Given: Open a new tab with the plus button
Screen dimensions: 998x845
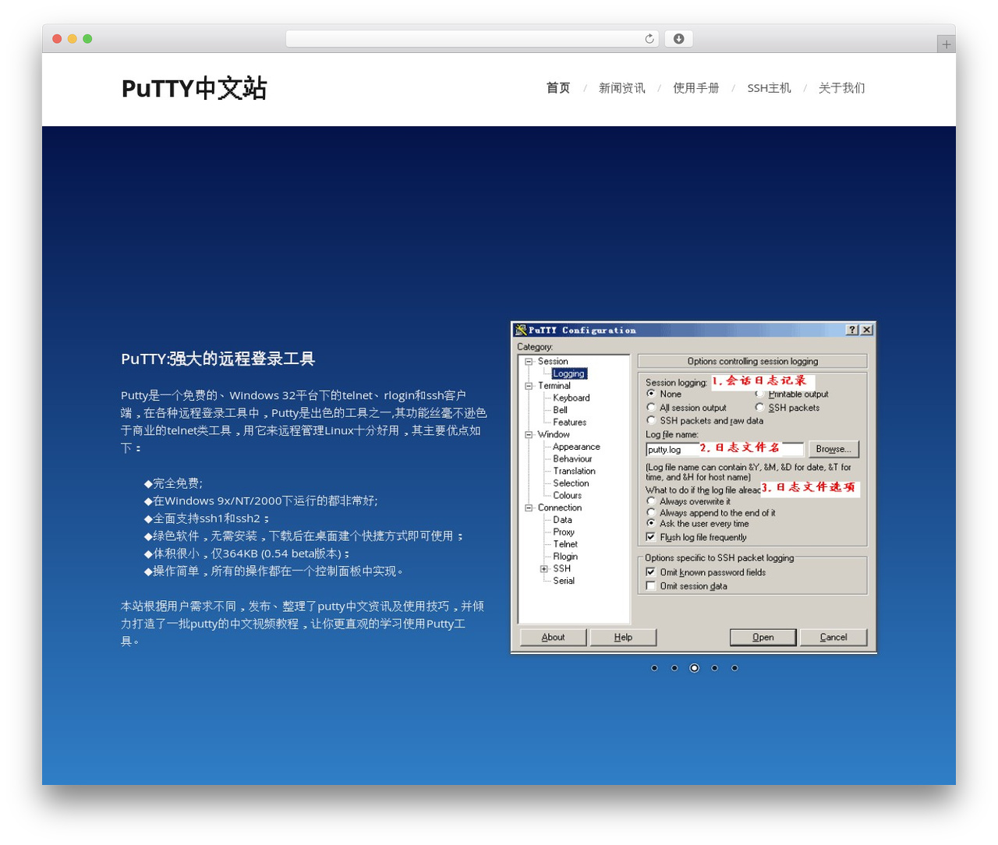Looking at the screenshot, I should pos(946,44).
